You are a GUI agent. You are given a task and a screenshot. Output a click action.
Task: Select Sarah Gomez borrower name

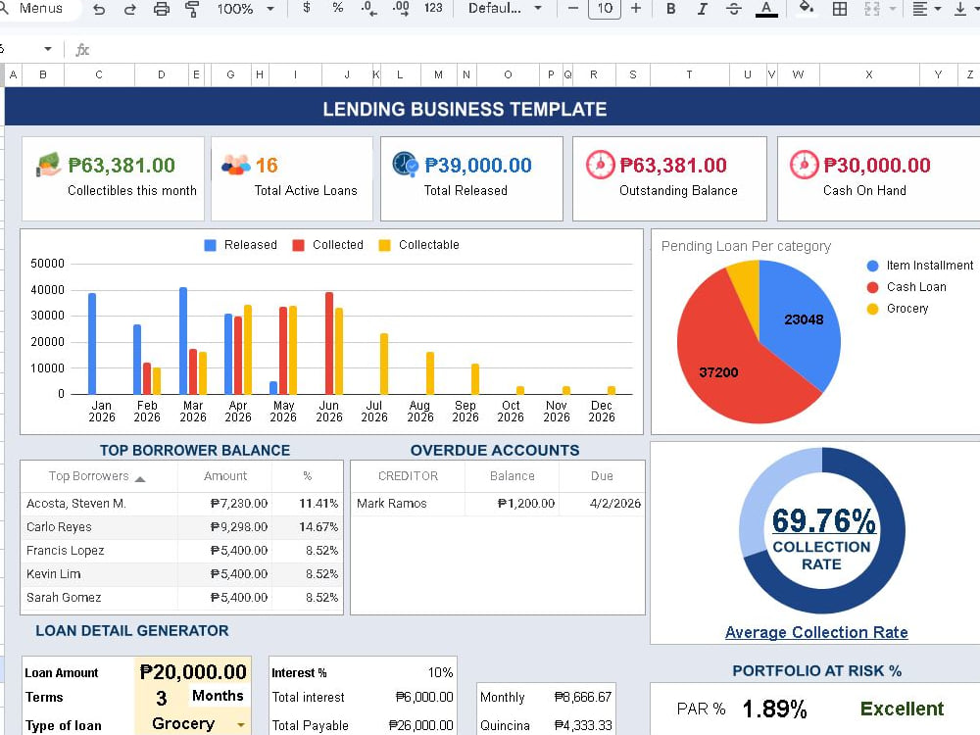64,598
